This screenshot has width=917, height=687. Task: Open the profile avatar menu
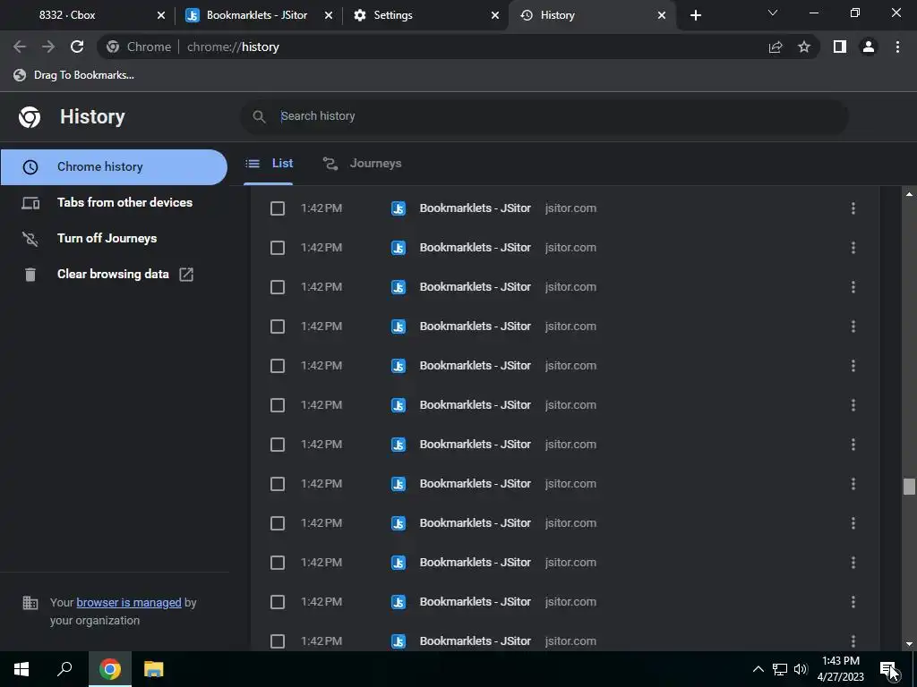[869, 47]
